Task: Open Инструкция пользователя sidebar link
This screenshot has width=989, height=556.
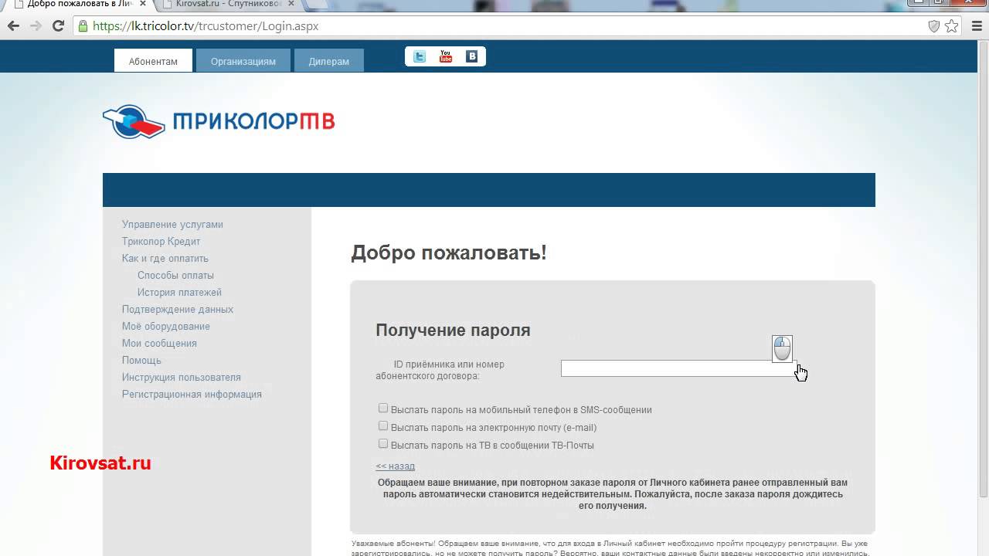Action: (x=182, y=377)
